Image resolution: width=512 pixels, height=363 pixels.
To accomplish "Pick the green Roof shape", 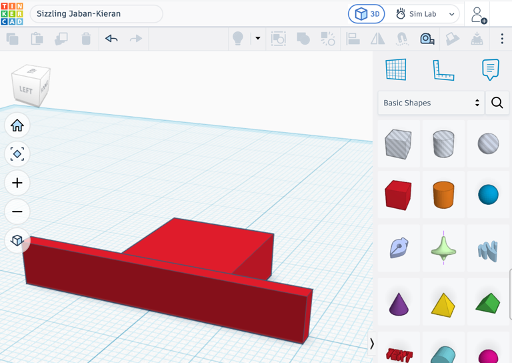I will [488, 302].
